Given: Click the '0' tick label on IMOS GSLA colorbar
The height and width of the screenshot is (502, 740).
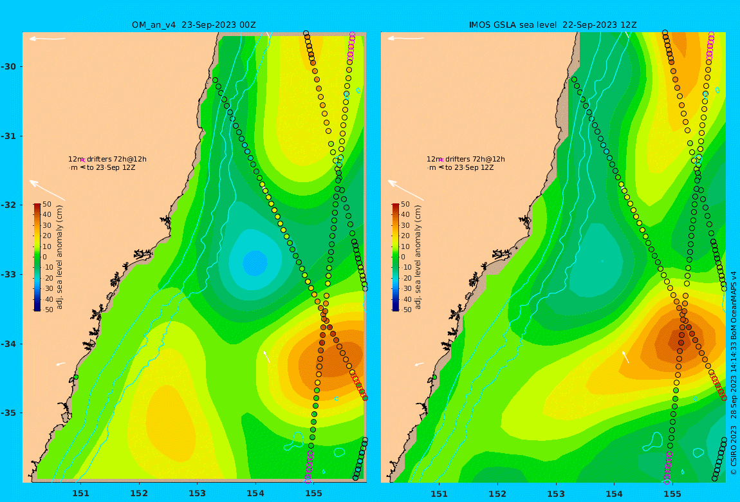Looking at the screenshot, I should pos(403,257).
